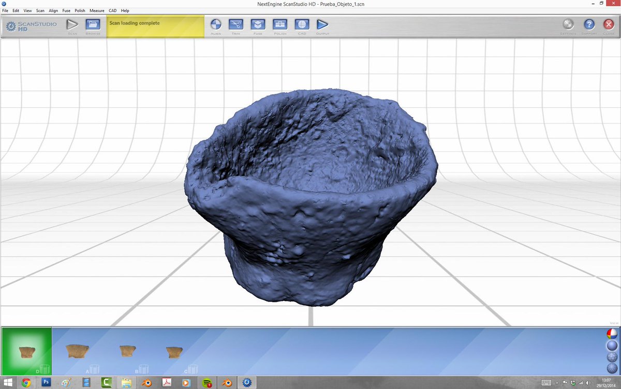Select scan thumbnail A
621x389 pixels.
pyautogui.click(x=78, y=351)
